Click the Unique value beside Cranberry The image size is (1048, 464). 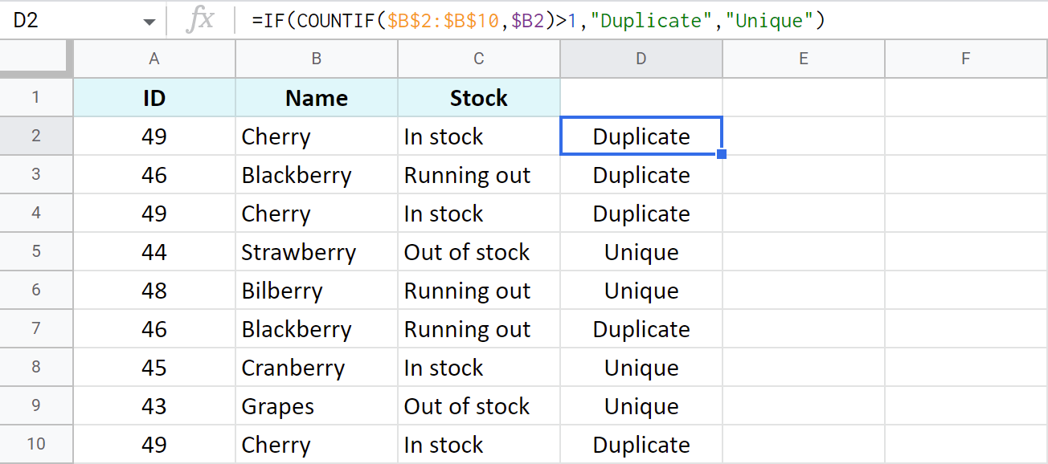pyautogui.click(x=641, y=367)
